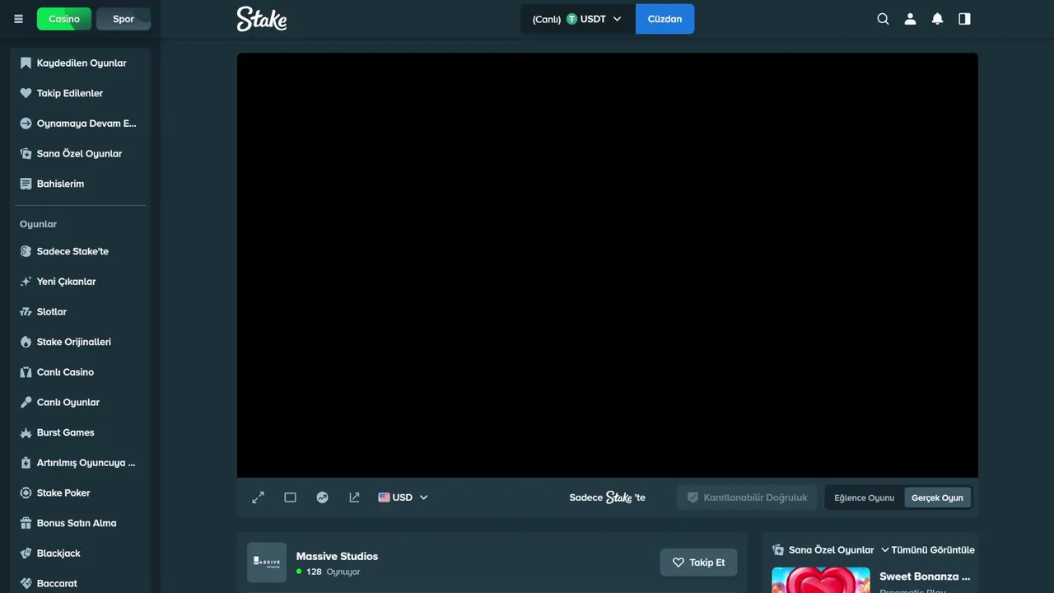Open the USD display currency dropdown
The width and height of the screenshot is (1054, 593).
tap(403, 497)
